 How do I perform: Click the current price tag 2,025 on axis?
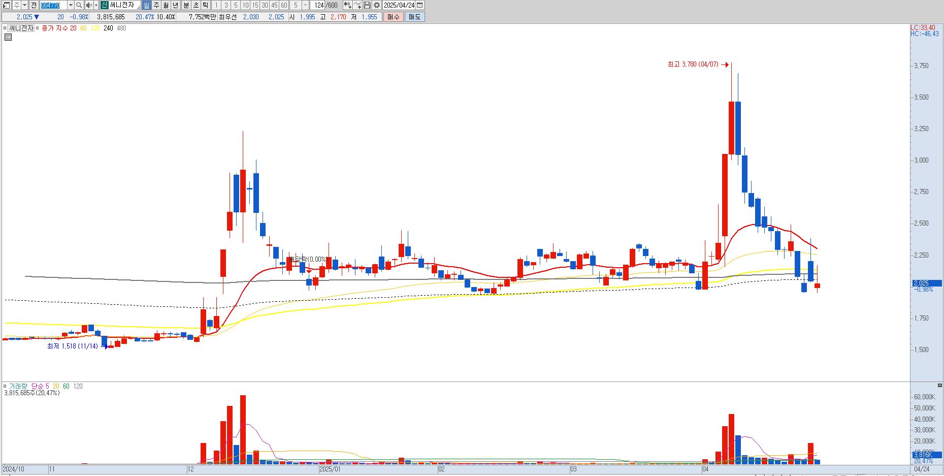[x=926, y=283]
